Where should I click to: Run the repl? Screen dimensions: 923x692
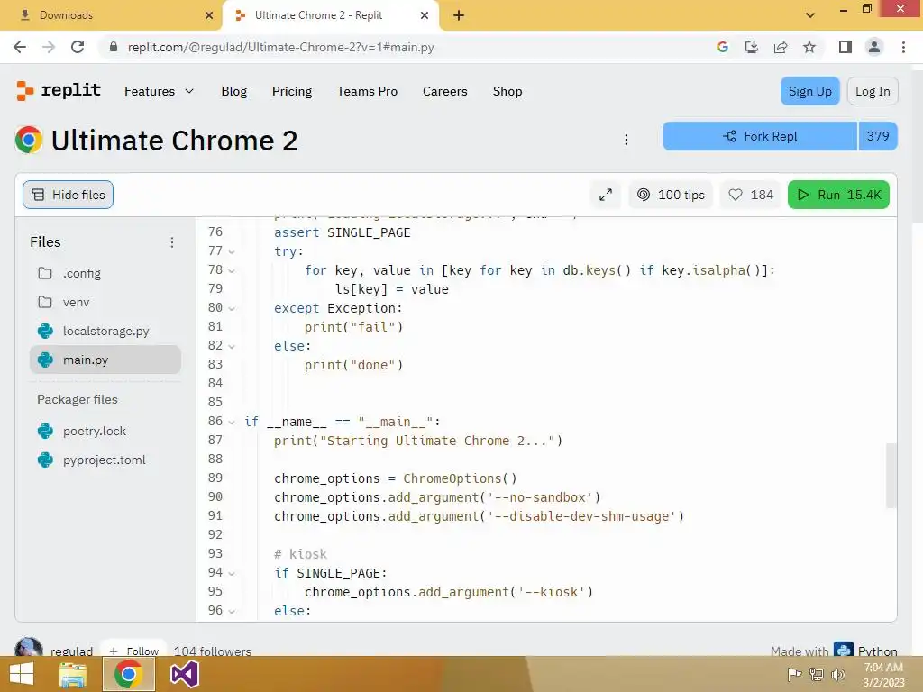point(838,195)
